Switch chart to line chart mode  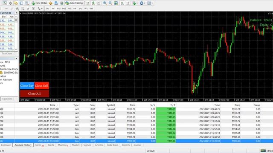[x=99, y=3]
